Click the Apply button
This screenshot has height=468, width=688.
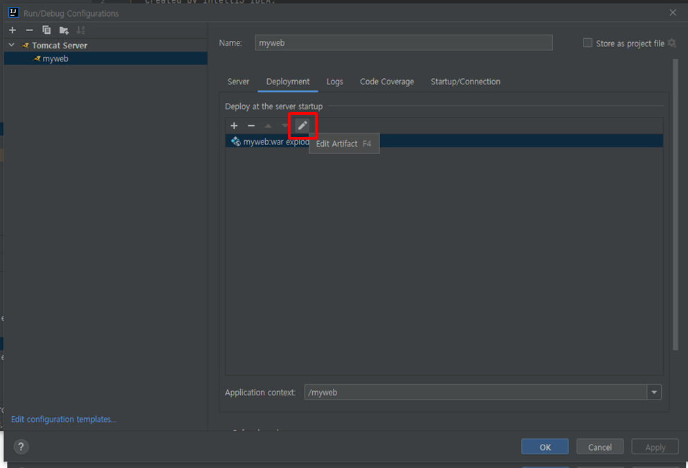pyautogui.click(x=655, y=447)
